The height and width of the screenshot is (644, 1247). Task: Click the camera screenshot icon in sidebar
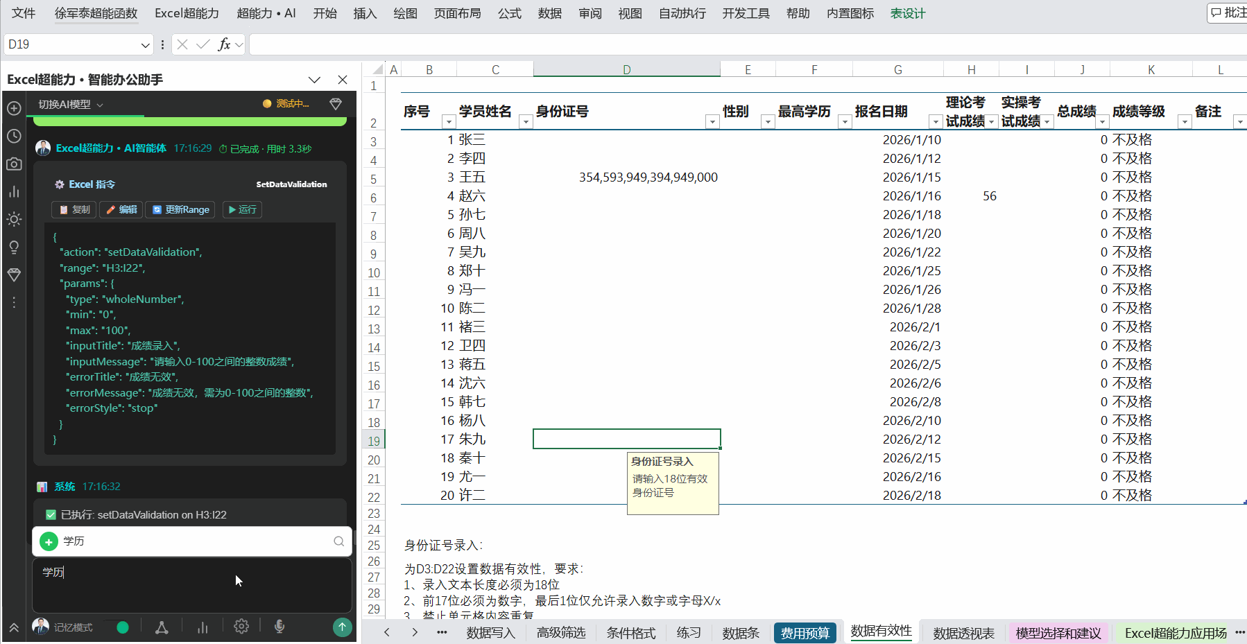pyautogui.click(x=14, y=164)
